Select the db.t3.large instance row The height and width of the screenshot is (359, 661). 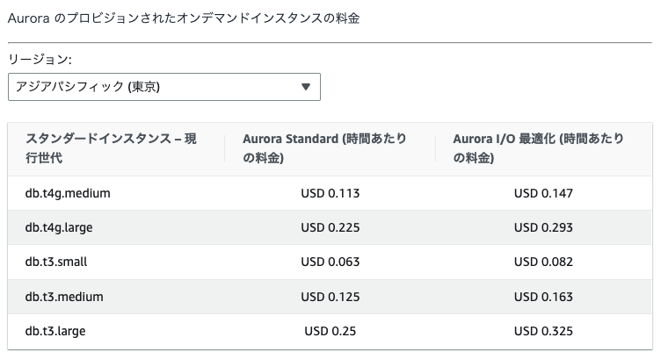[x=55, y=331]
